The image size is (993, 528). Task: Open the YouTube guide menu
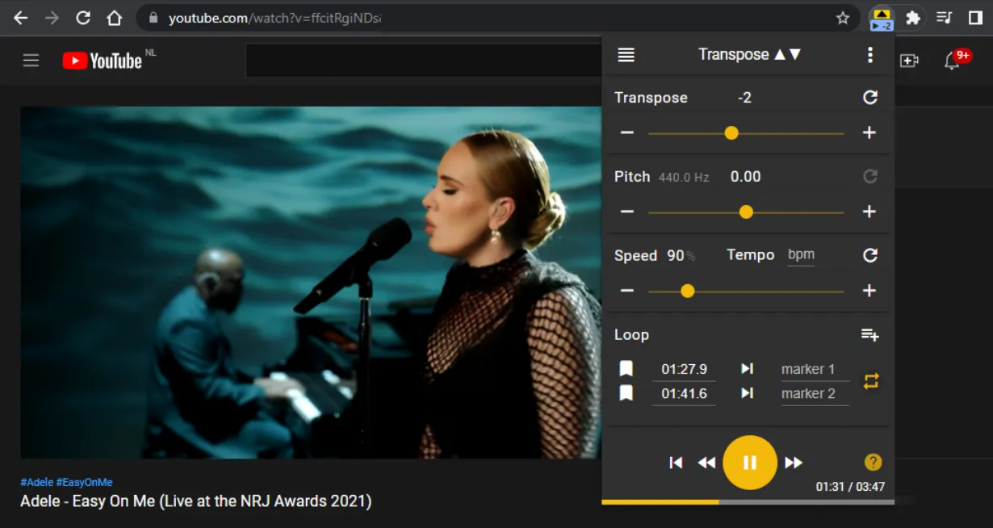click(31, 60)
